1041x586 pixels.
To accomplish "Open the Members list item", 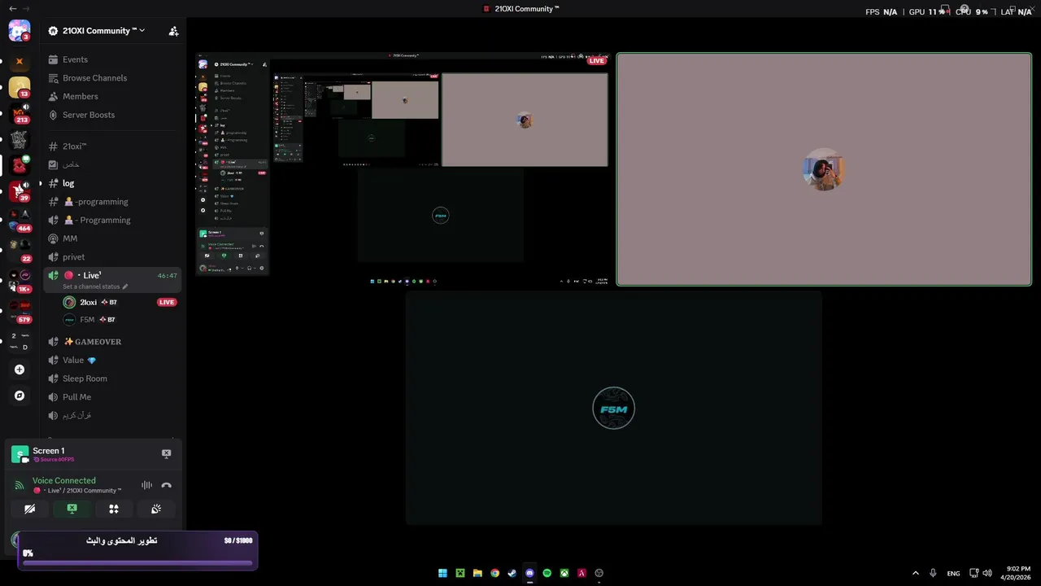I will [112, 96].
